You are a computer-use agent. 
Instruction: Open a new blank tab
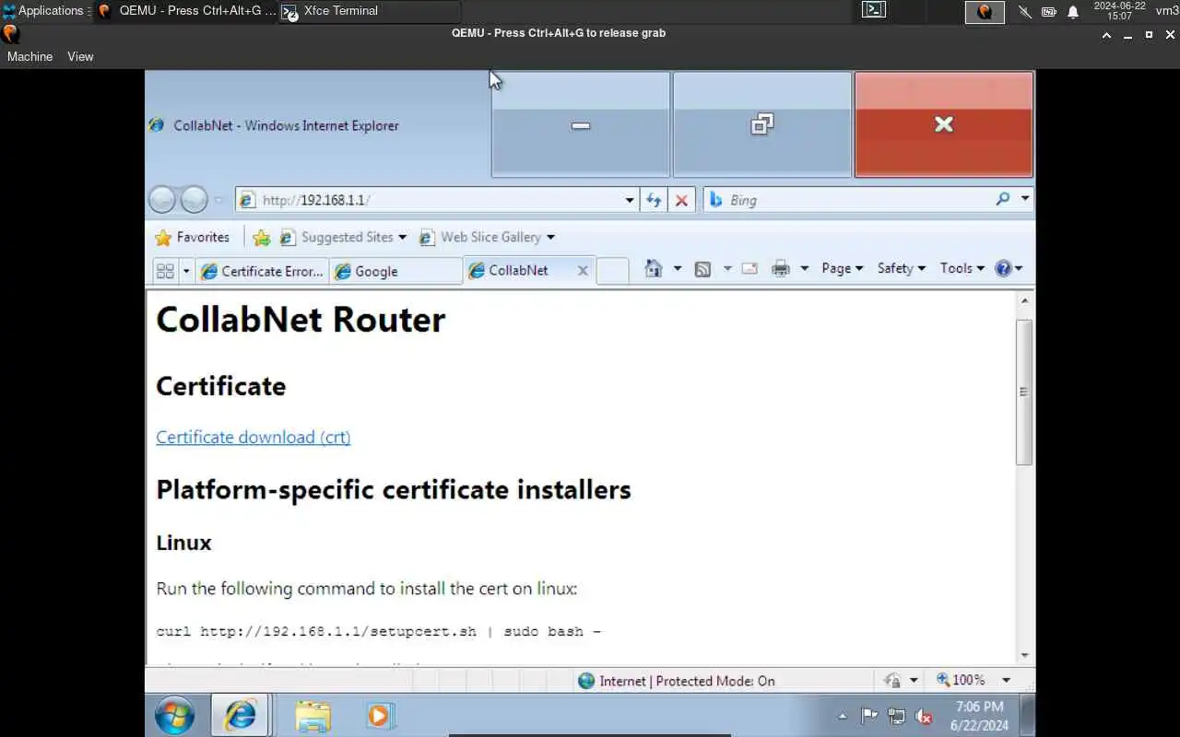(x=612, y=271)
